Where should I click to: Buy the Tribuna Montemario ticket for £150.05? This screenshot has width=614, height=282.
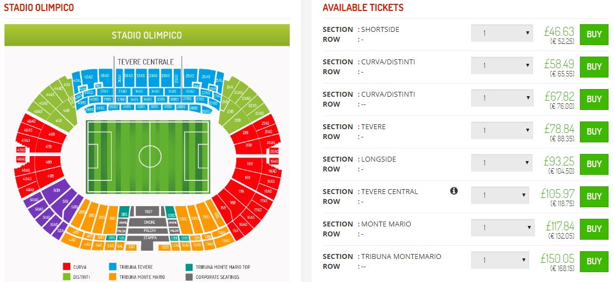click(594, 261)
